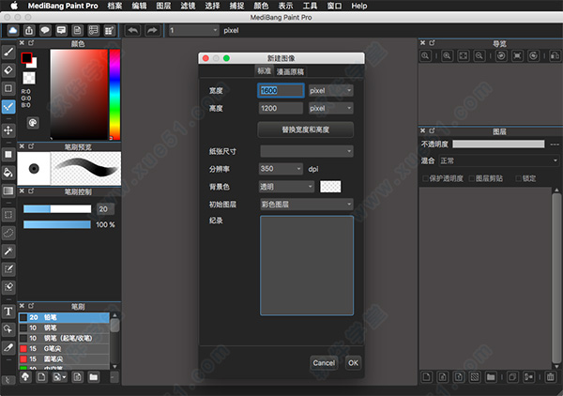
Task: Open width unit pixel dropdown
Action: 330,90
